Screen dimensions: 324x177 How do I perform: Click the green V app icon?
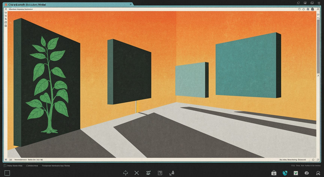pyautogui.click(x=296, y=173)
